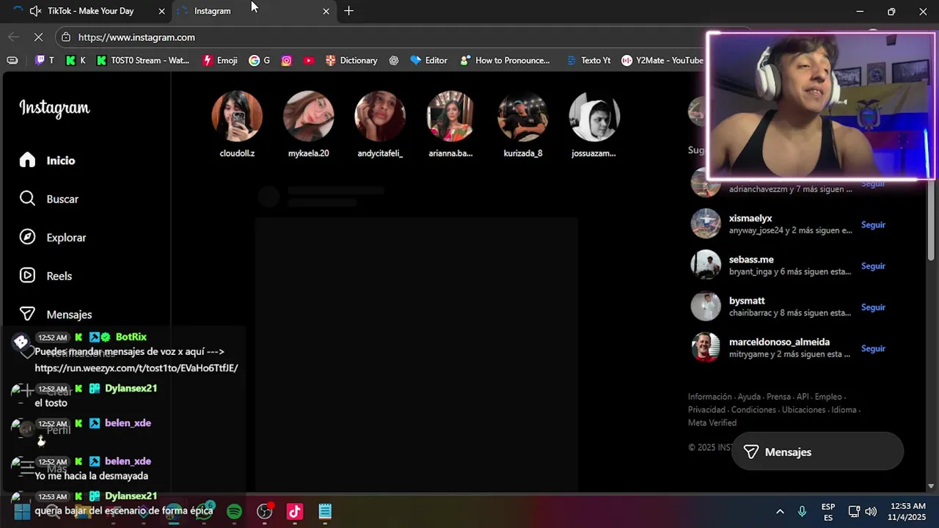
Task: Open Condiciones footer link
Action: pyautogui.click(x=753, y=410)
